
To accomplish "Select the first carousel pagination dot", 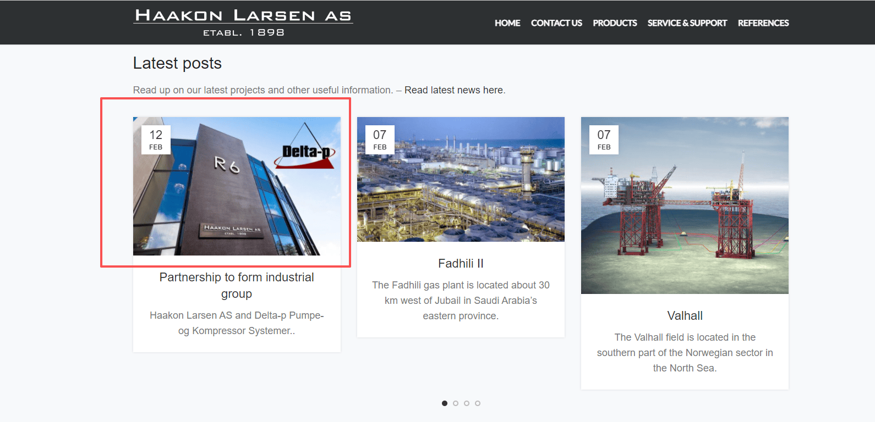I will point(445,403).
